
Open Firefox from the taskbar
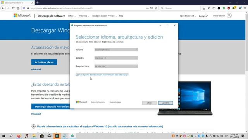[19, 136]
